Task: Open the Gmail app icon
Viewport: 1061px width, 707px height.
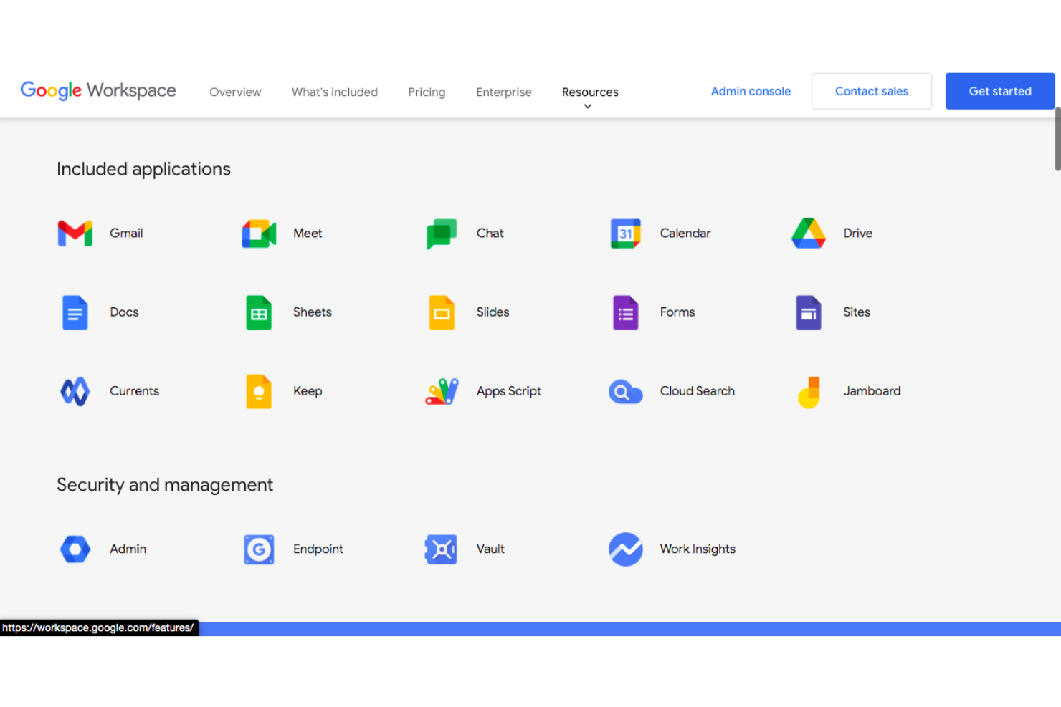Action: (75, 233)
